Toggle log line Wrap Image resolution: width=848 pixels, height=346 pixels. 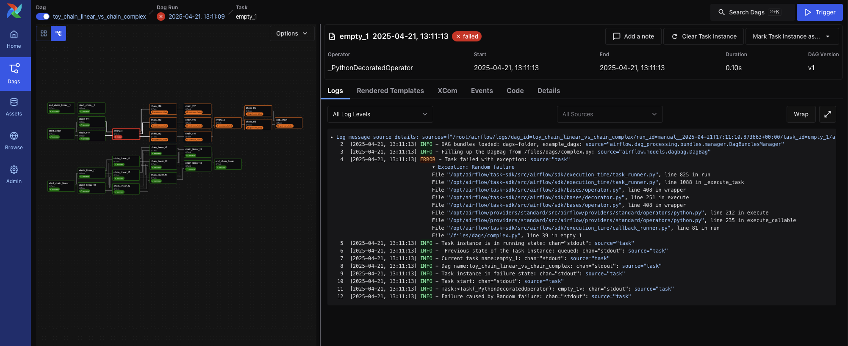point(801,114)
